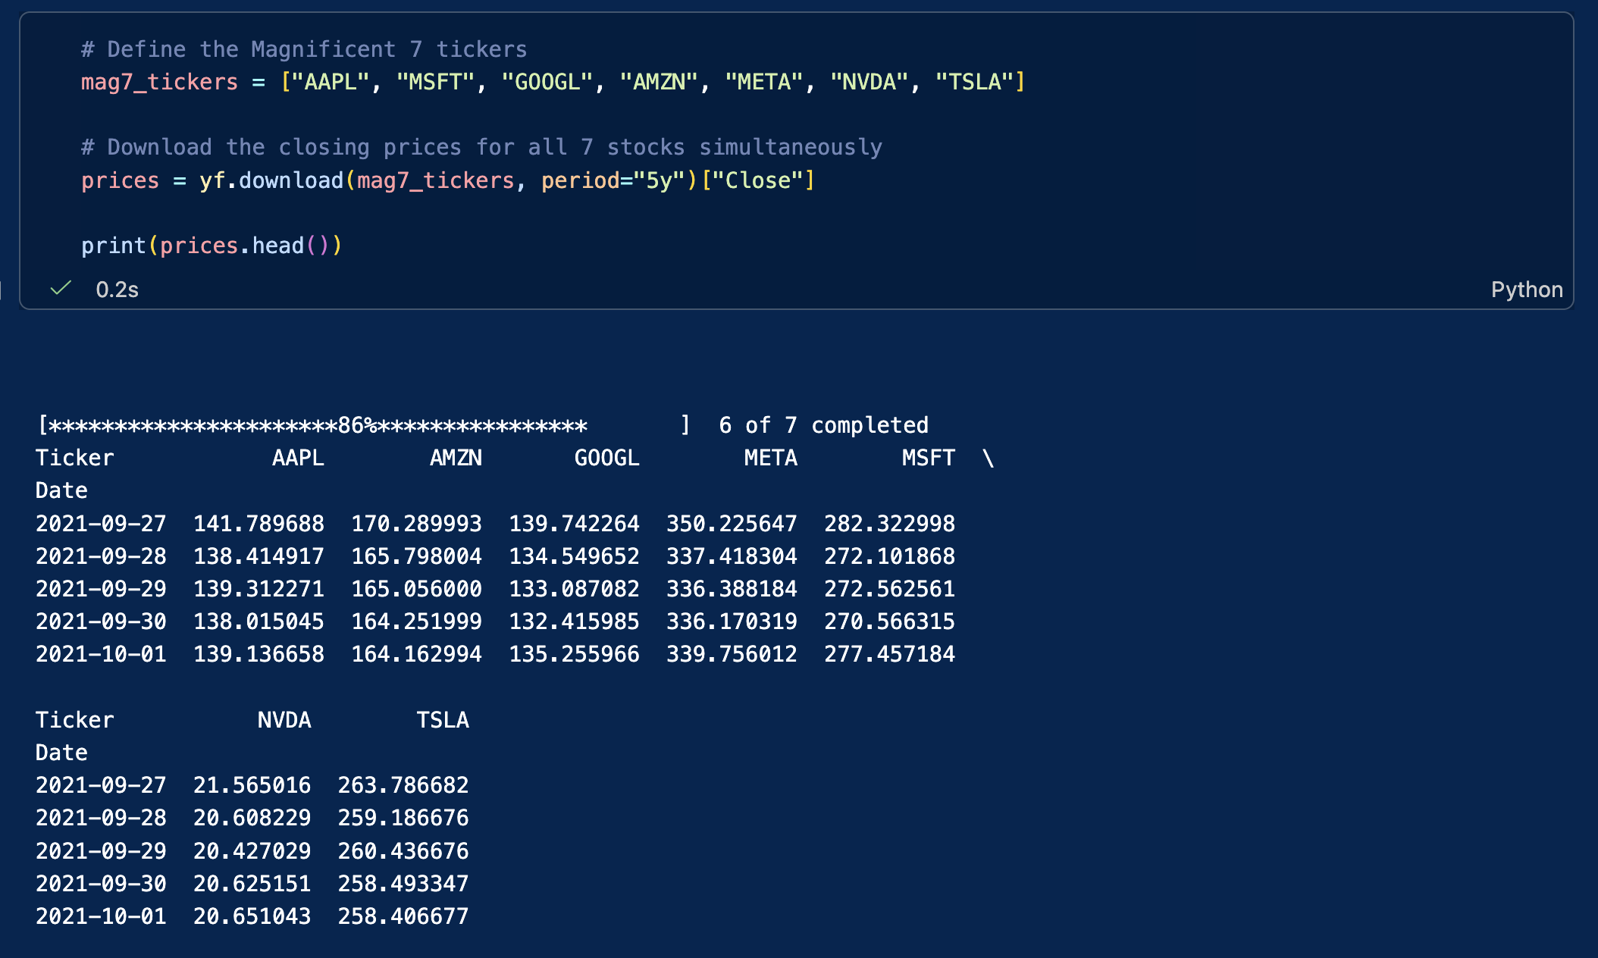The height and width of the screenshot is (958, 1598).
Task: Click yf.download function call
Action: pos(271,180)
